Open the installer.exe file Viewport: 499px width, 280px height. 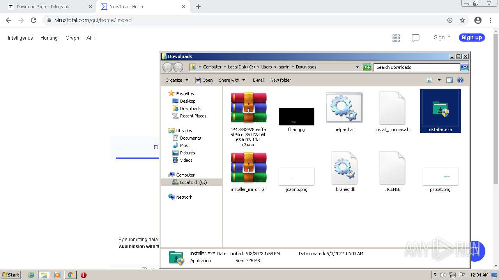[441, 111]
